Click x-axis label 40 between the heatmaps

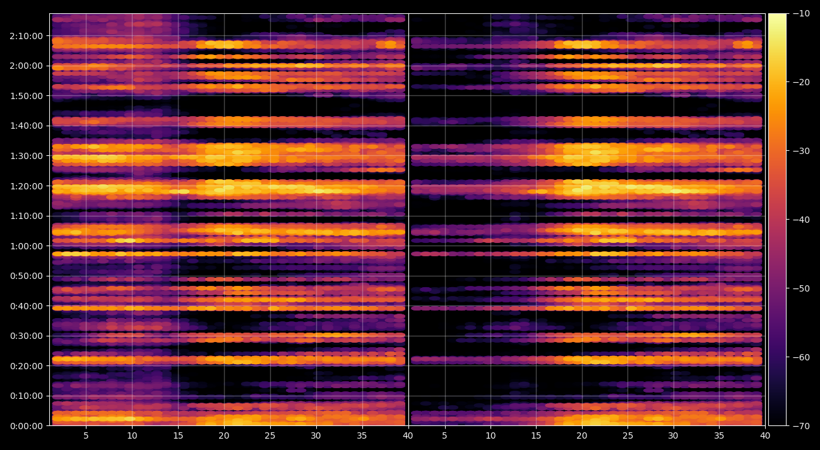[408, 435]
